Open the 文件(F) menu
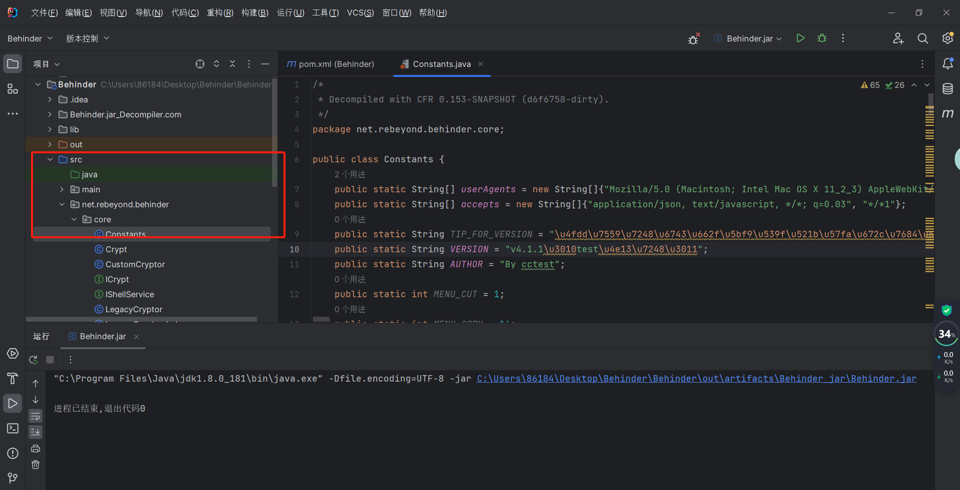Screen dimensions: 960x490 tap(44, 12)
